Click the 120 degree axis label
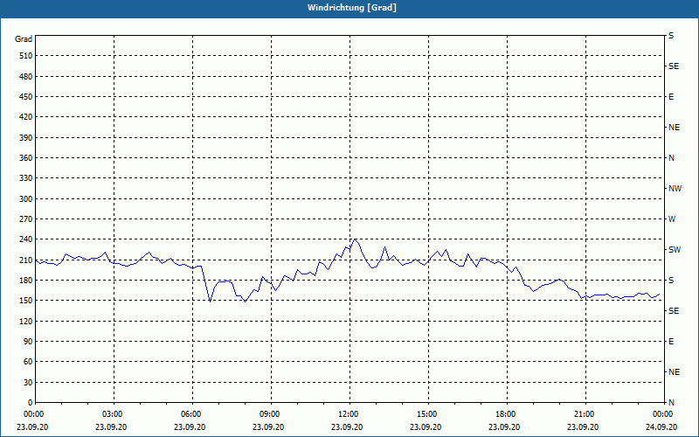Image resolution: width=699 pixels, height=437 pixels. pyautogui.click(x=26, y=321)
